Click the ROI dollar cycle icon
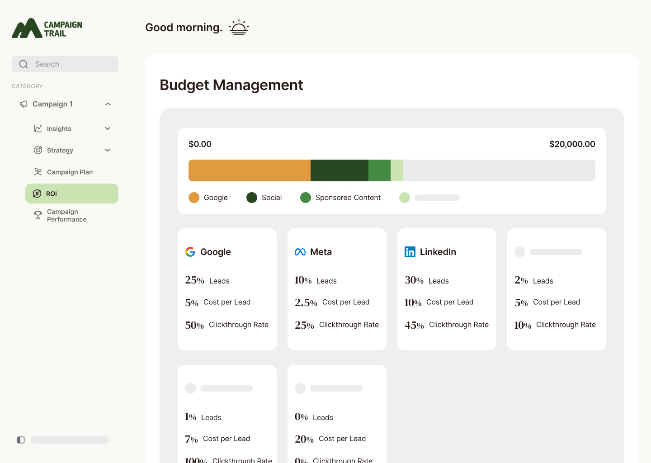 (37, 194)
